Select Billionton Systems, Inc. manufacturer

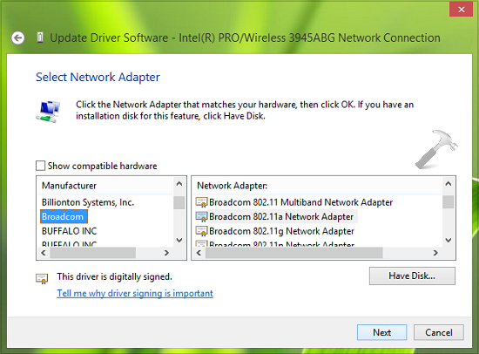(x=88, y=202)
